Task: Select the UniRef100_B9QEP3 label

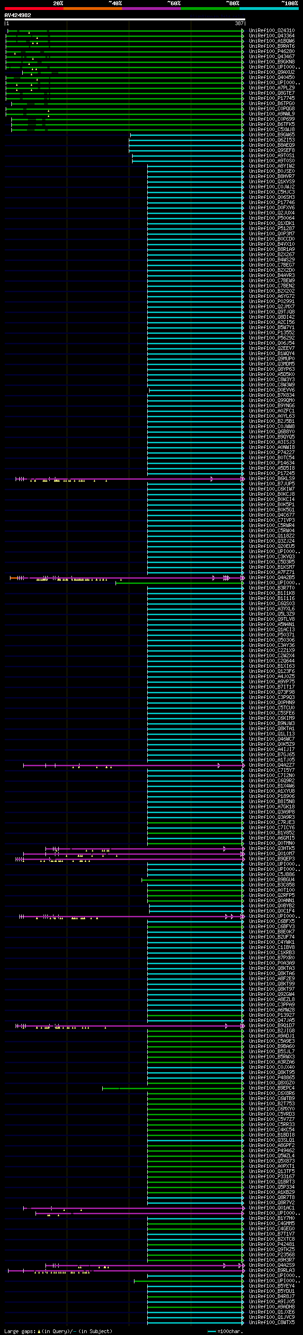Action: pyautogui.click(x=271, y=859)
